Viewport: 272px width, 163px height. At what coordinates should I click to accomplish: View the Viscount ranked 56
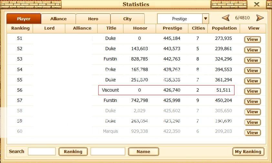click(252, 91)
